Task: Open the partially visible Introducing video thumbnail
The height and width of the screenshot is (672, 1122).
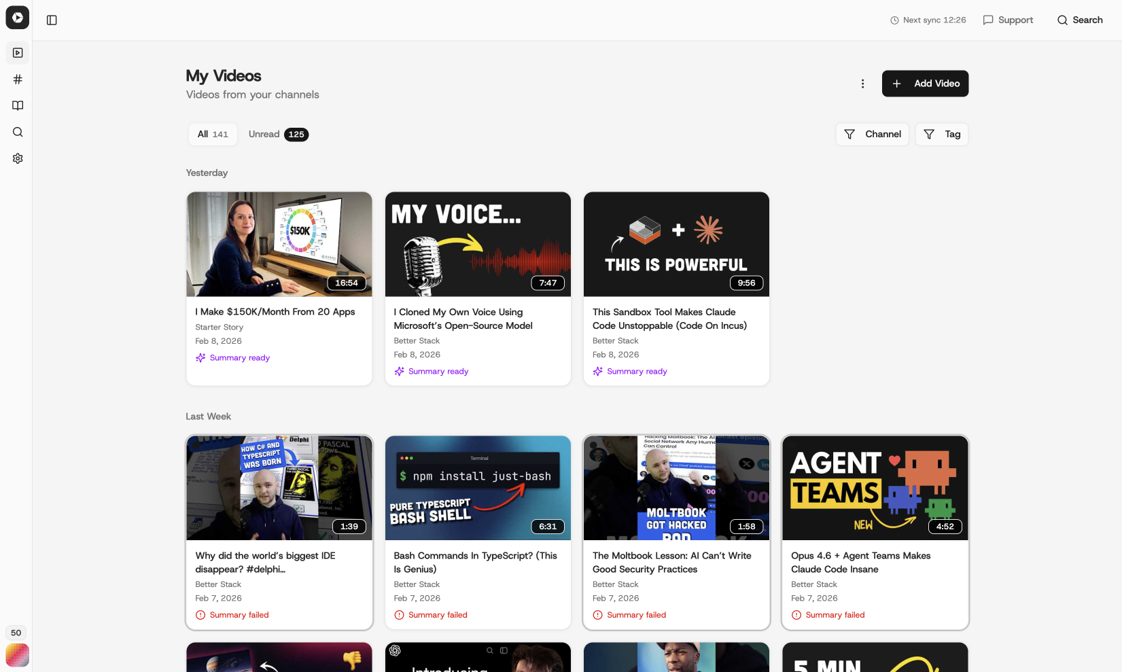Action: coord(478,657)
